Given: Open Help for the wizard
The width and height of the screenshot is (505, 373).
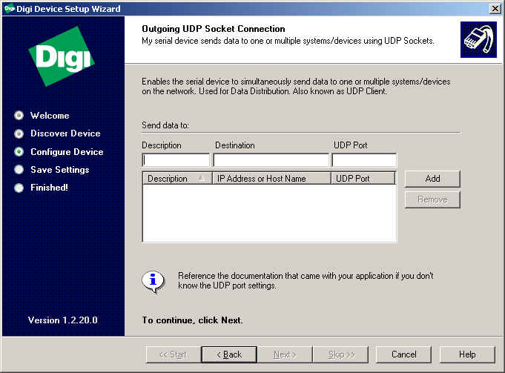Looking at the screenshot, I should tap(467, 354).
